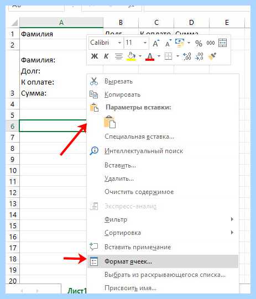Toggle italic К formatting
Image resolution: width=256 pixels, height=299 pixels.
point(106,56)
